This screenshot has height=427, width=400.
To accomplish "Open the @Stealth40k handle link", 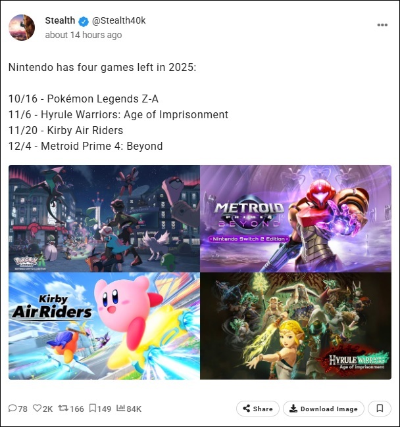I will (119, 20).
